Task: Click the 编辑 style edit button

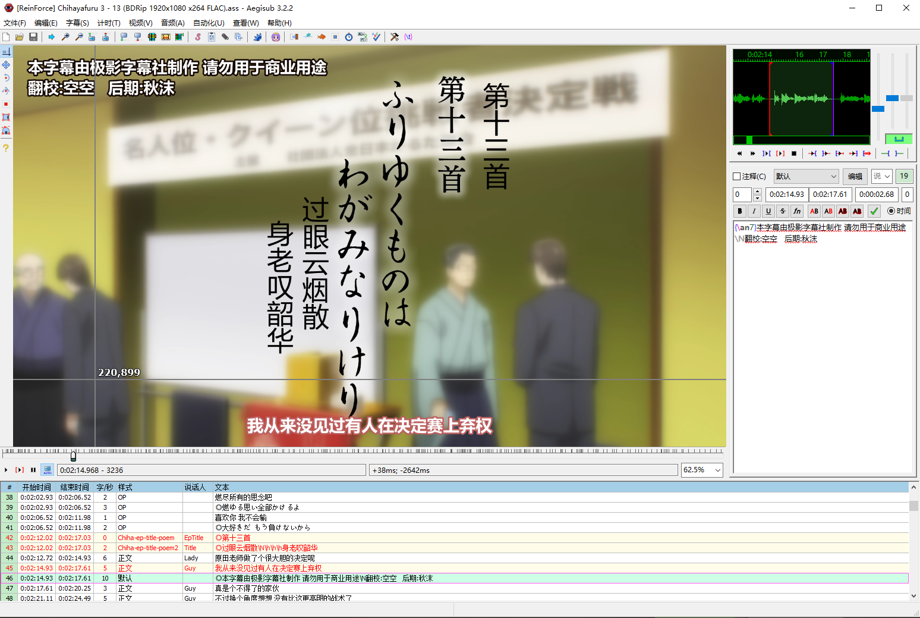Action: click(855, 177)
